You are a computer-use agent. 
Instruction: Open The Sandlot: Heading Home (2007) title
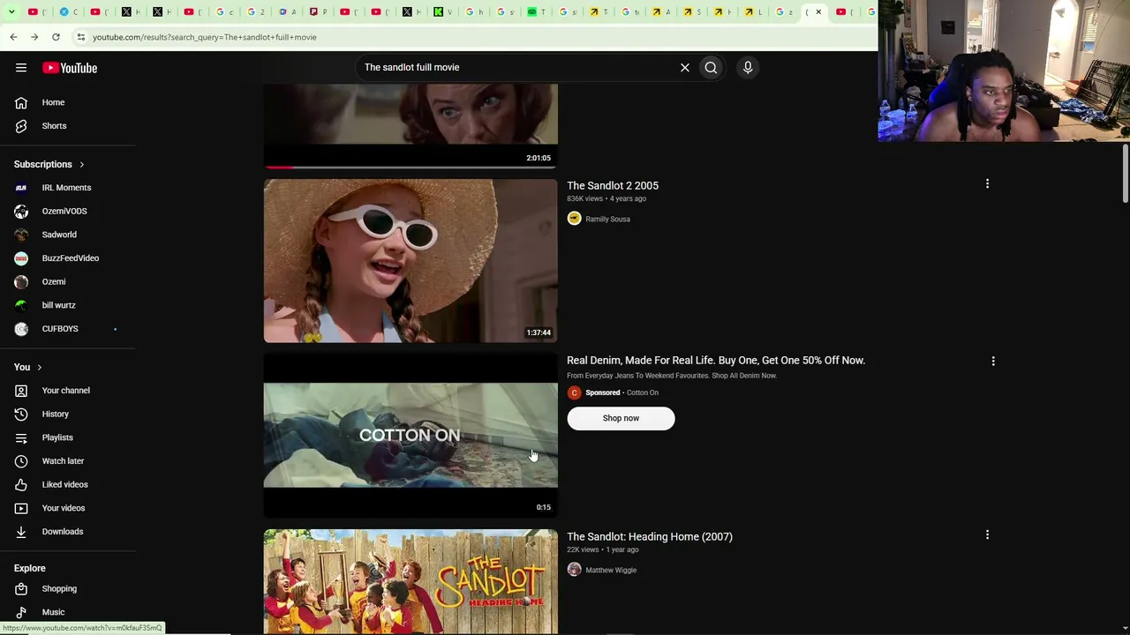[650, 537]
